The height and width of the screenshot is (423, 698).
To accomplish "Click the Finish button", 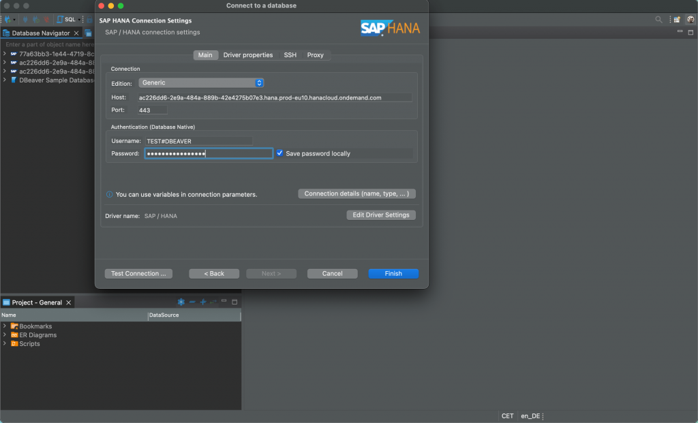I will 393,274.
